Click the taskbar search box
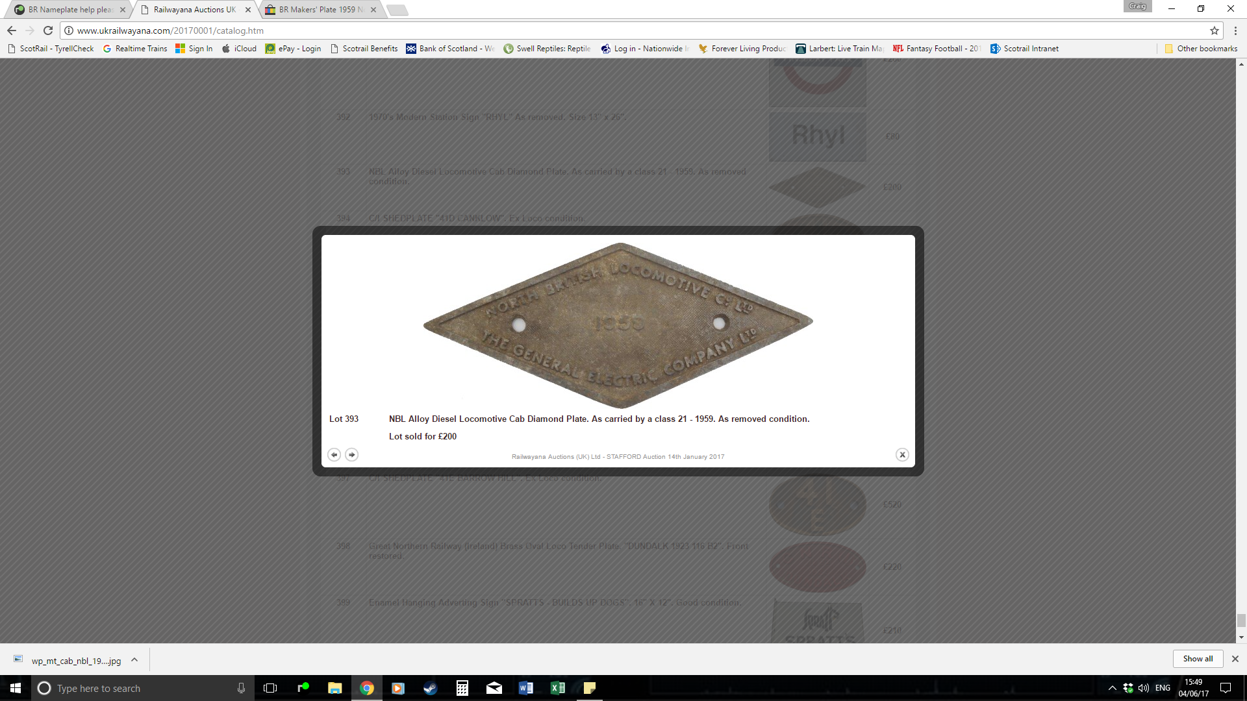This screenshot has width=1247, height=701. point(142,688)
